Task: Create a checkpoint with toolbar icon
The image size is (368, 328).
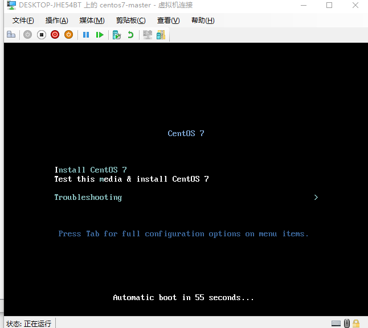Action: [117, 35]
